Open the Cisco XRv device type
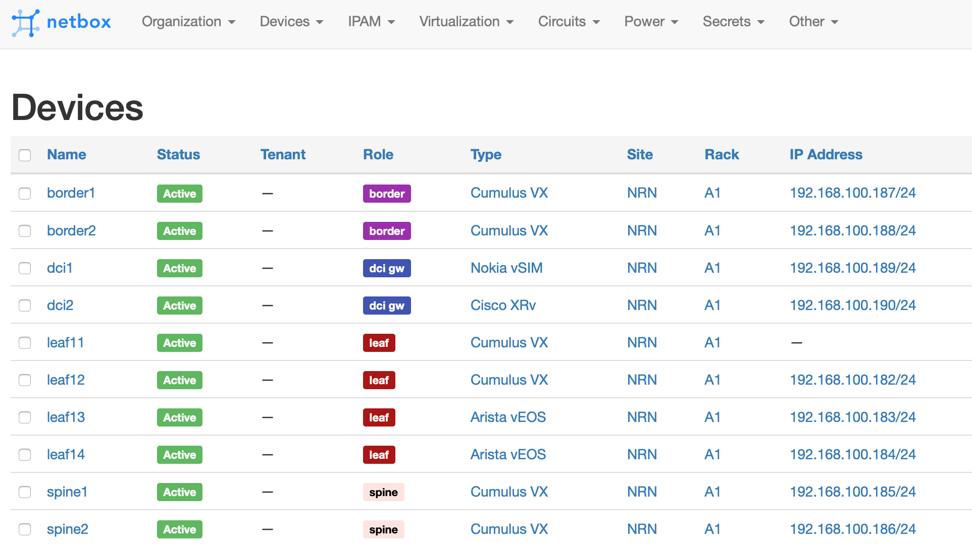This screenshot has width=972, height=546. pyautogui.click(x=503, y=305)
